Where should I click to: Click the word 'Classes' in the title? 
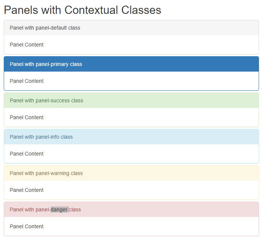click(141, 10)
